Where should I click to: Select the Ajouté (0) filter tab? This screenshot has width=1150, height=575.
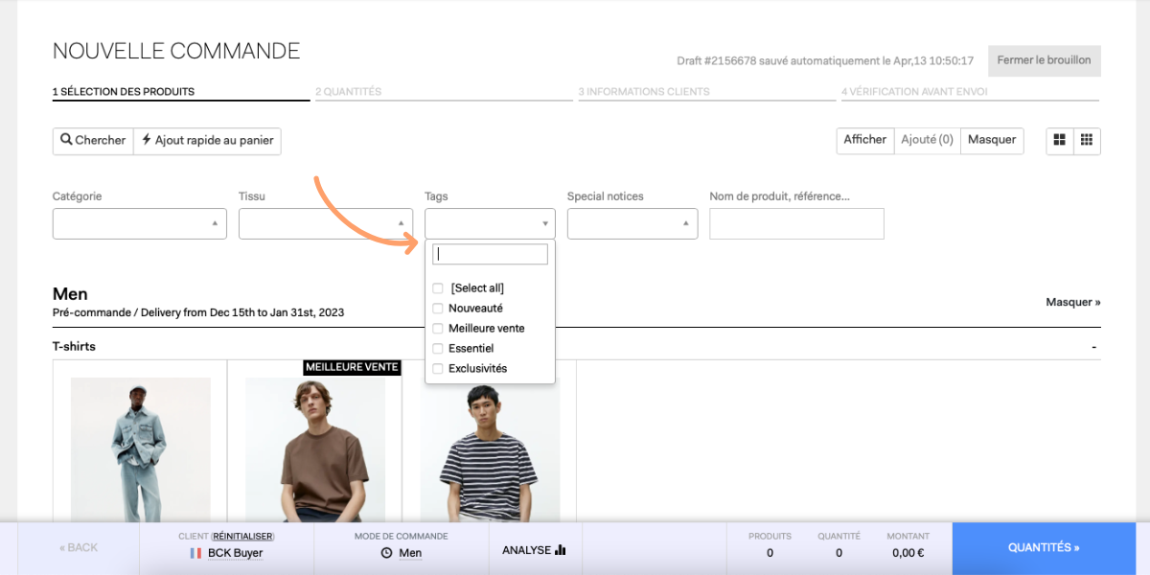927,140
